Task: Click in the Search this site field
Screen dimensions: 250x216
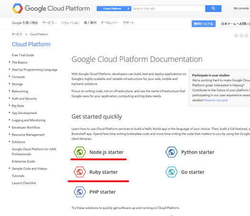Action: coord(168,9)
